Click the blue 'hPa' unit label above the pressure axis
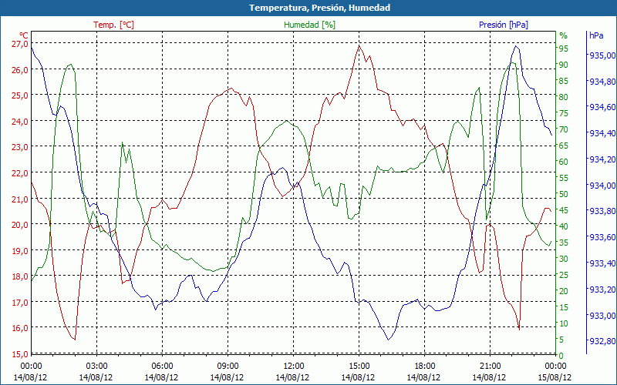This screenshot has height=385, width=617. pos(596,35)
